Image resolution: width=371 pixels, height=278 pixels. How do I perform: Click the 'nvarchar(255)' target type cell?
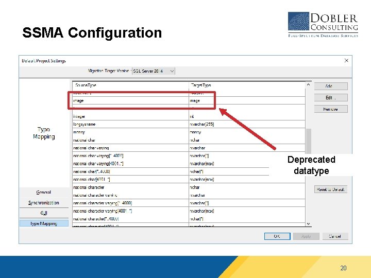coord(247,125)
